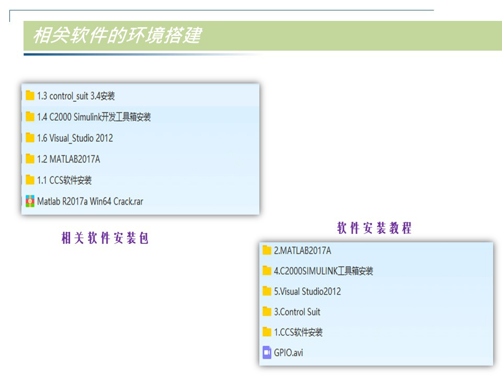The height and width of the screenshot is (376, 502).
Task: Select the folder name "1.CCS软件安装"
Action: click(298, 332)
